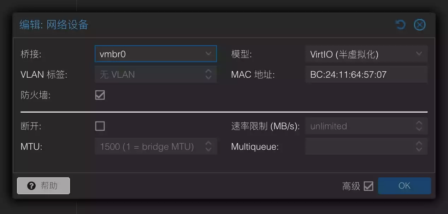
Task: Click the Multiqueue spinner arrows
Action: coord(419,147)
